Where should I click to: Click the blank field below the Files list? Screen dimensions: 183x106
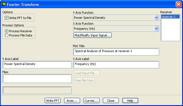[37, 90]
